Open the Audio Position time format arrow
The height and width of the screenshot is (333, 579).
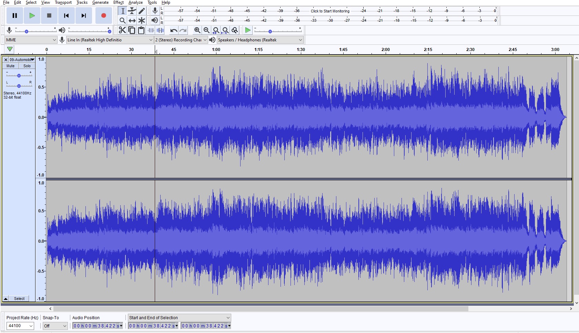point(121,326)
